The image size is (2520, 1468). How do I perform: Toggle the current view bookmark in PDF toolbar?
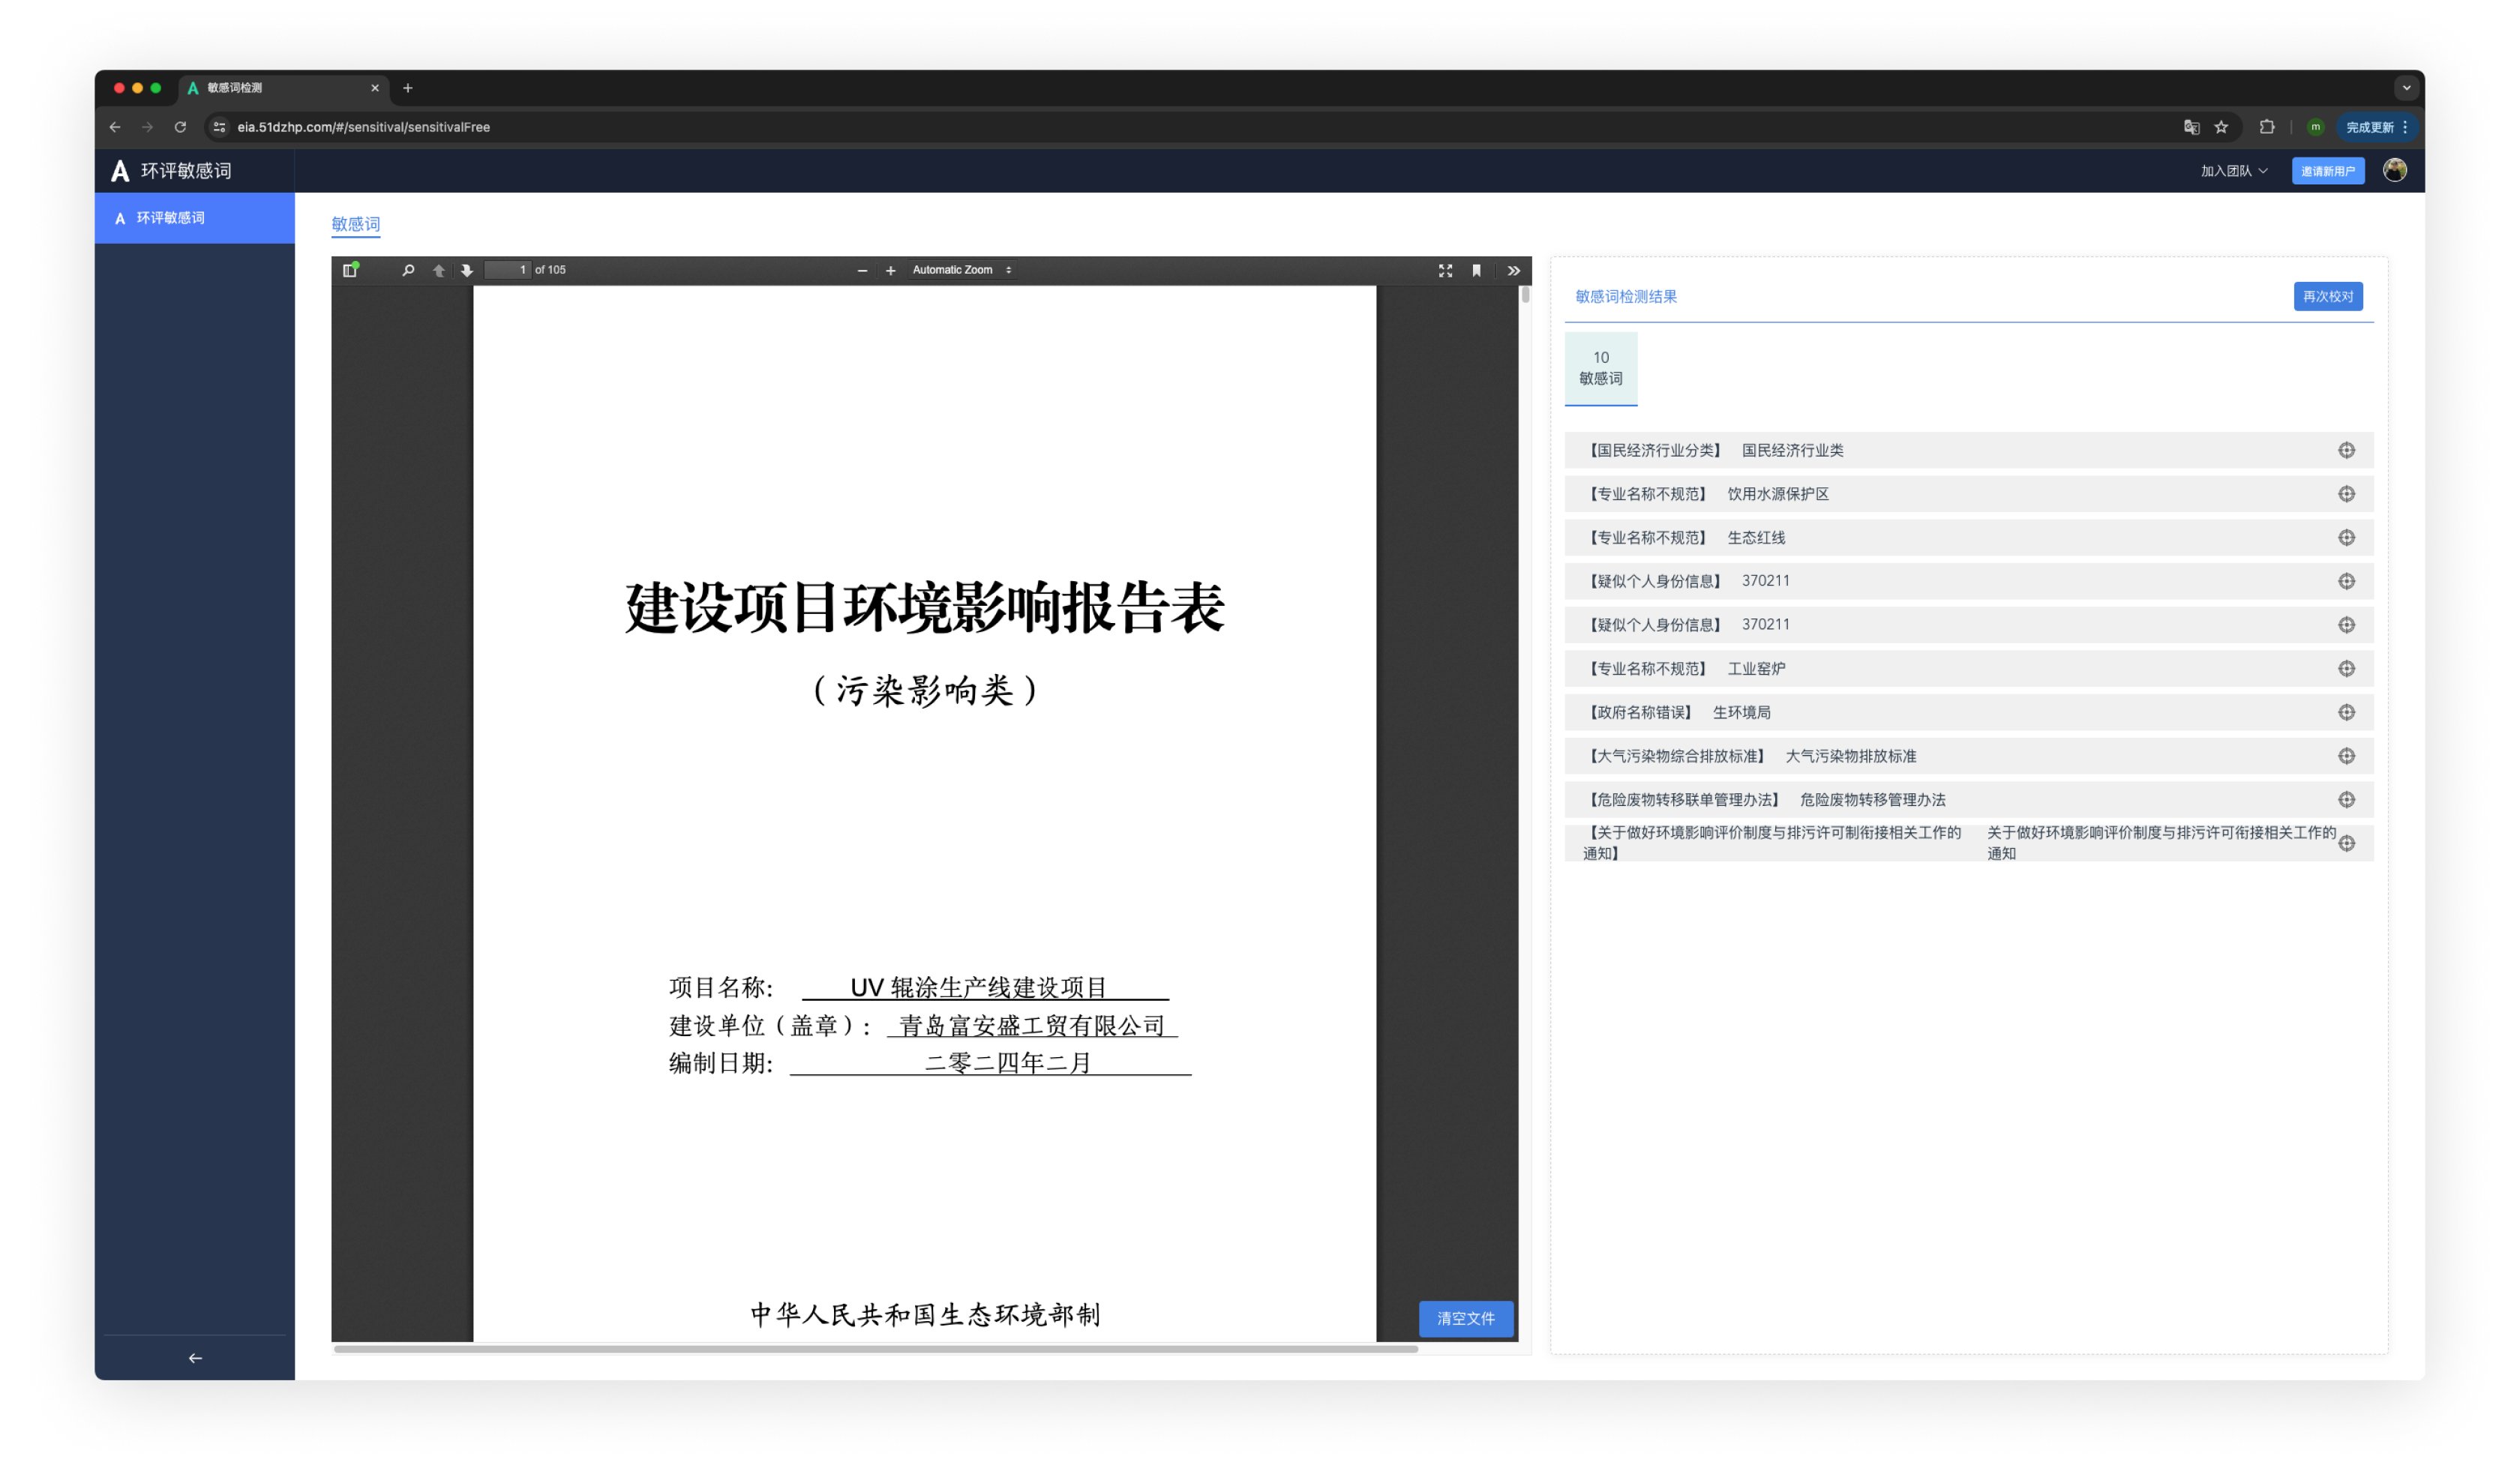1477,270
